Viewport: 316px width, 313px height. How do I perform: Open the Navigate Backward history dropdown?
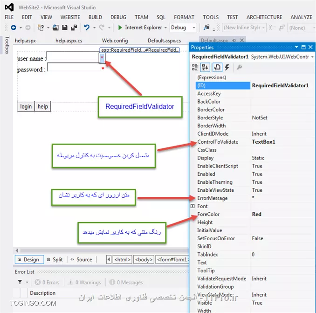tap(21, 28)
